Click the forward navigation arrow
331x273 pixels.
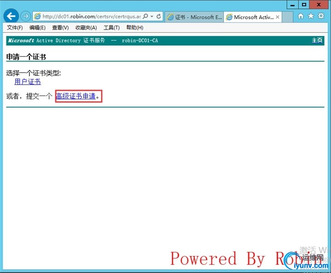(26, 16)
